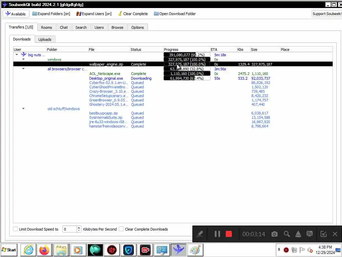The height and width of the screenshot is (257, 342).
Task: Take a screenshot with recorder camera icon
Action: 275,234
